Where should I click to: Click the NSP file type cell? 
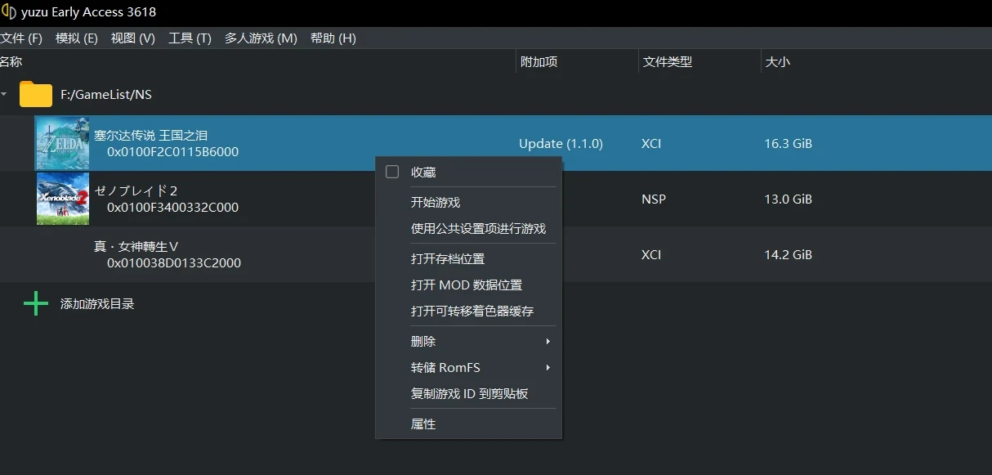tap(654, 199)
